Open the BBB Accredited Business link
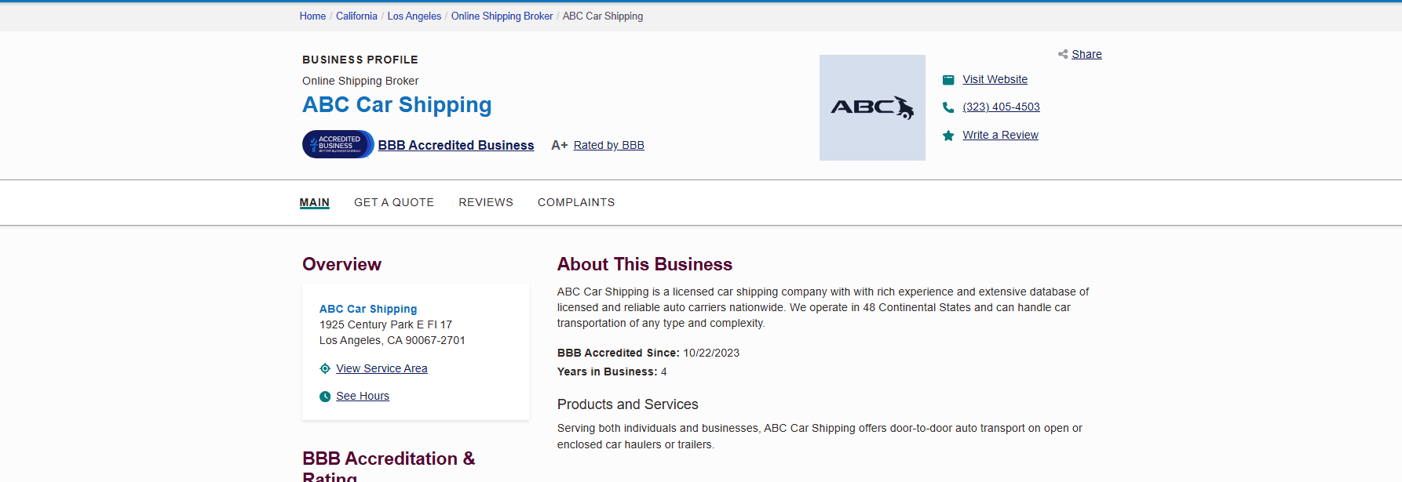The width and height of the screenshot is (1402, 482). pyautogui.click(x=456, y=145)
